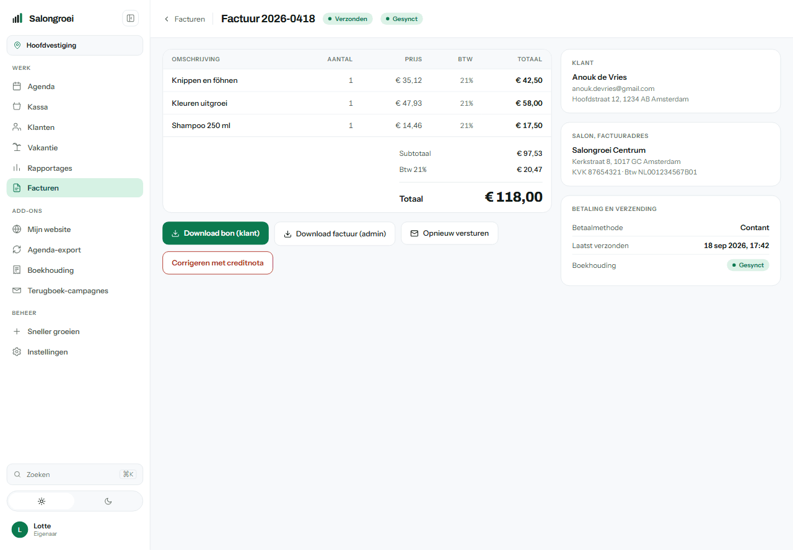
Task: Open Agenda in the sidebar
Action: pyautogui.click(x=75, y=87)
